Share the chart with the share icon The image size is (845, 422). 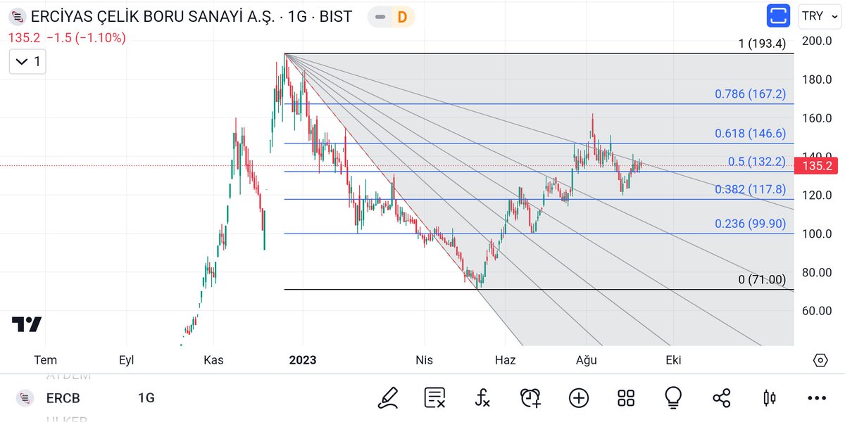coord(722,398)
